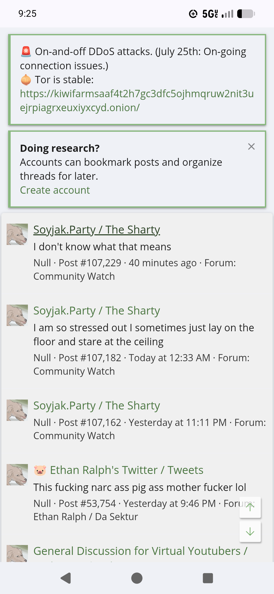Tap the scroll-to-top arrow button

pyautogui.click(x=250, y=507)
